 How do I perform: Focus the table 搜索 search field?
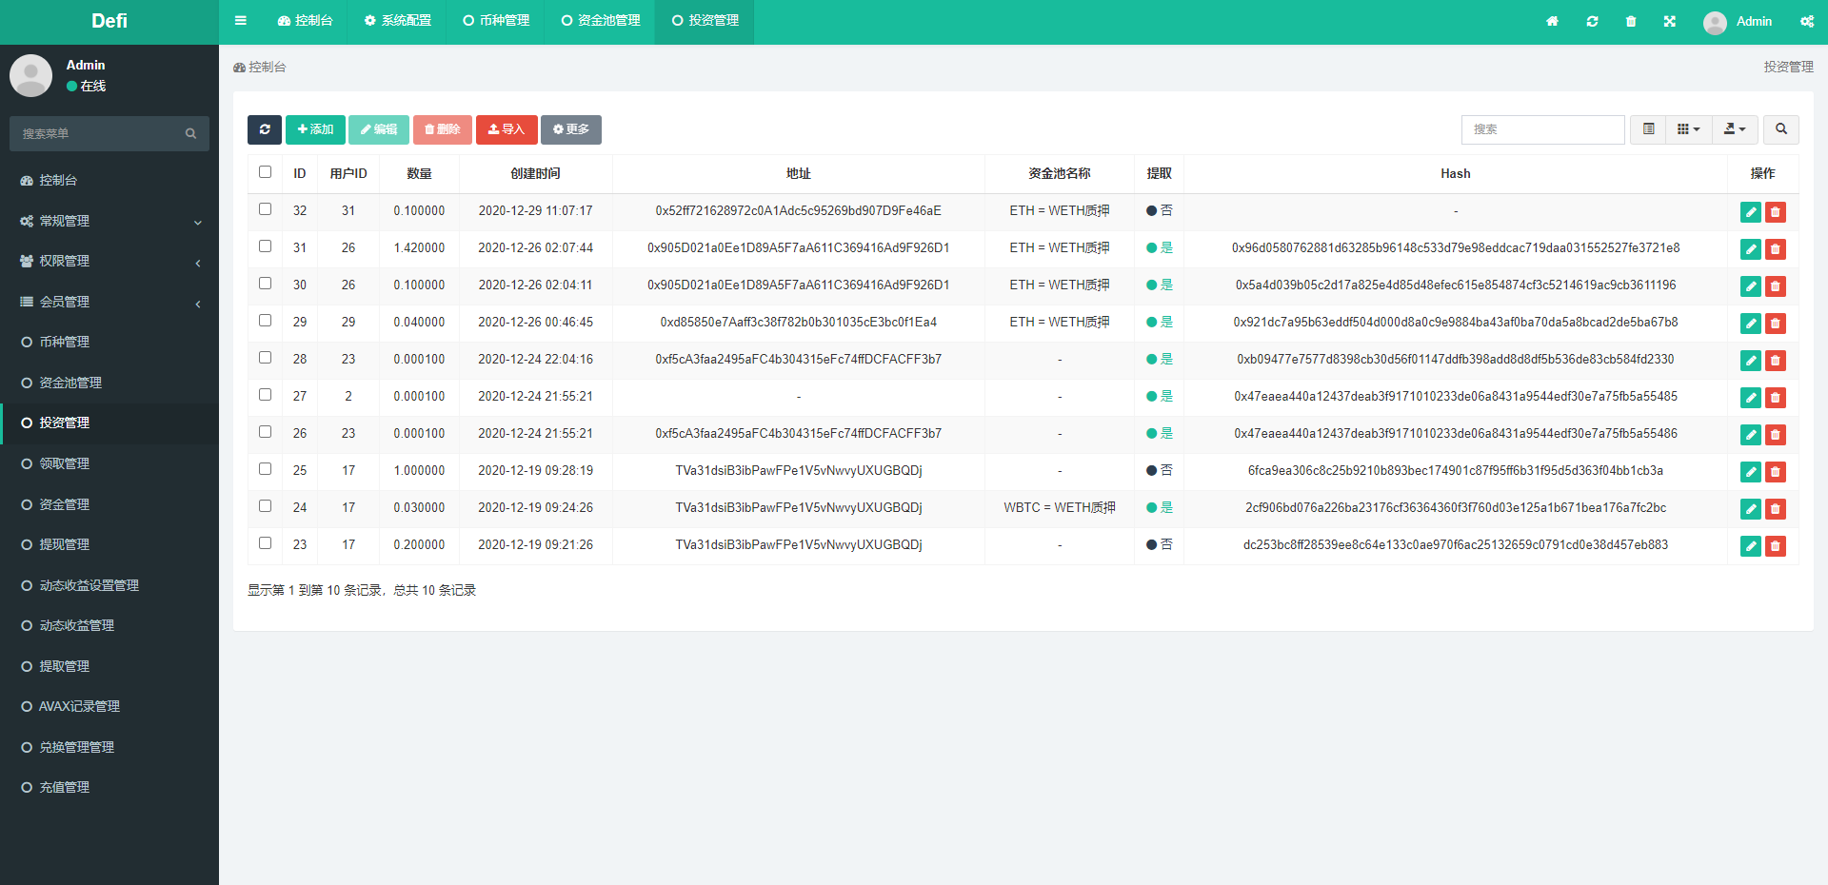(x=1542, y=129)
